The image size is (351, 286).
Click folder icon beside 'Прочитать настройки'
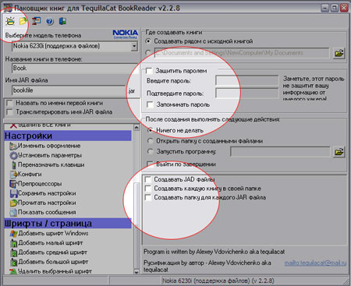coord(13,203)
